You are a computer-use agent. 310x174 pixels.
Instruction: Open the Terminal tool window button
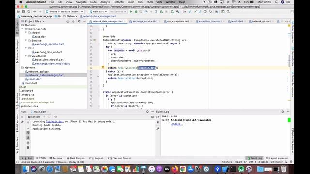tap(56, 158)
